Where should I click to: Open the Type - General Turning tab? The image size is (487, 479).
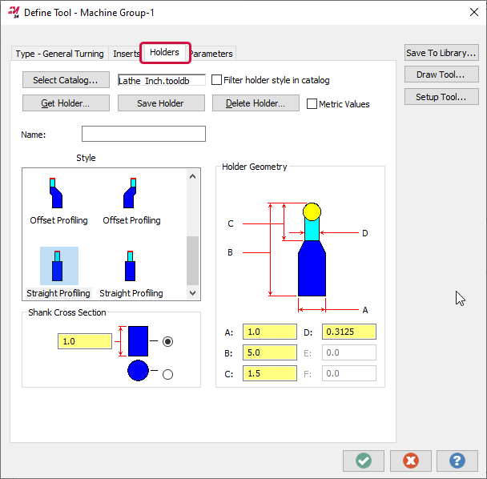click(59, 54)
